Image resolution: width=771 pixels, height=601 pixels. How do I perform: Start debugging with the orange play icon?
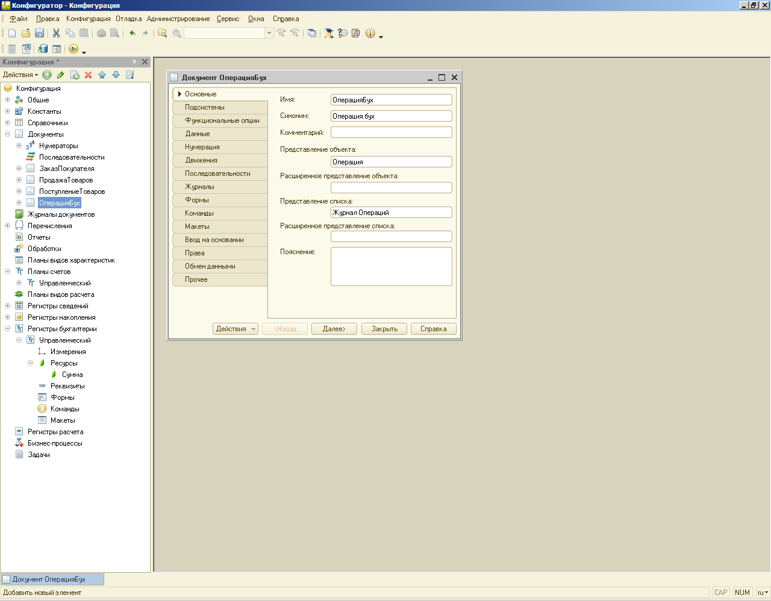tap(73, 49)
